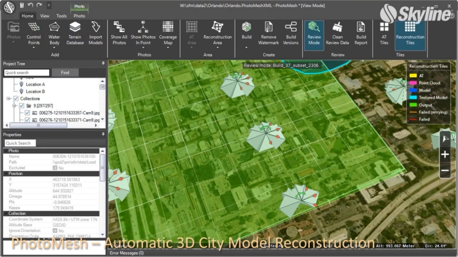Click the Altitude value 644.932827
Screen dimensions: 458x257
63,191
